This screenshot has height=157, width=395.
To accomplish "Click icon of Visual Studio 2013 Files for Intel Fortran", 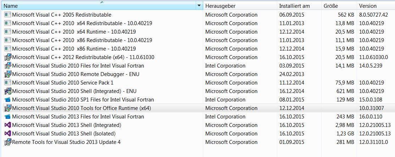I will click(x=8, y=117).
